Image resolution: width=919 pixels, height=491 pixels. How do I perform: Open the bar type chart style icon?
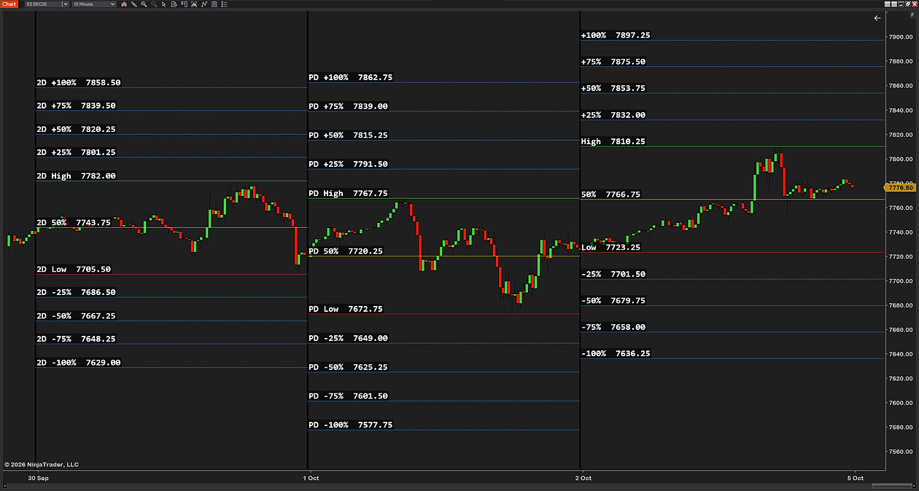124,4
